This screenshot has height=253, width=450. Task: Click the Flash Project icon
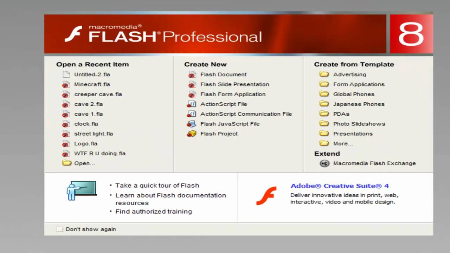(x=192, y=134)
